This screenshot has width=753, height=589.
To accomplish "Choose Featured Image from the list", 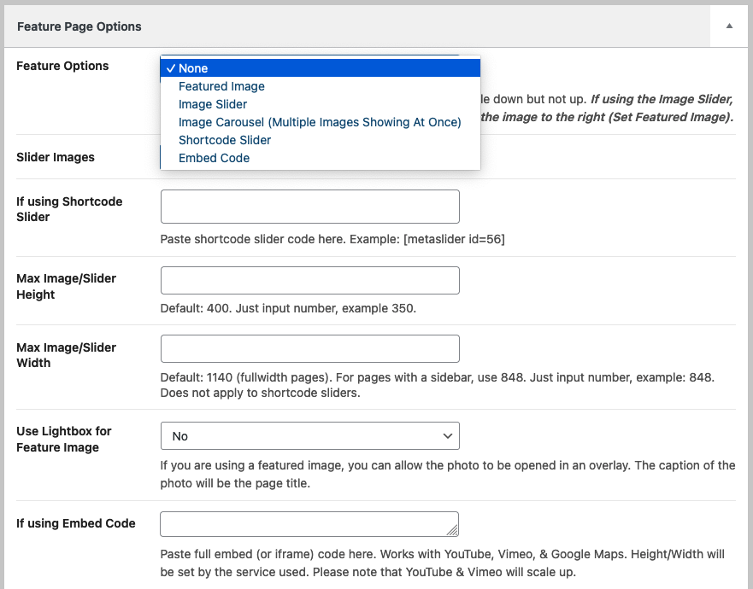I will (x=321, y=86).
